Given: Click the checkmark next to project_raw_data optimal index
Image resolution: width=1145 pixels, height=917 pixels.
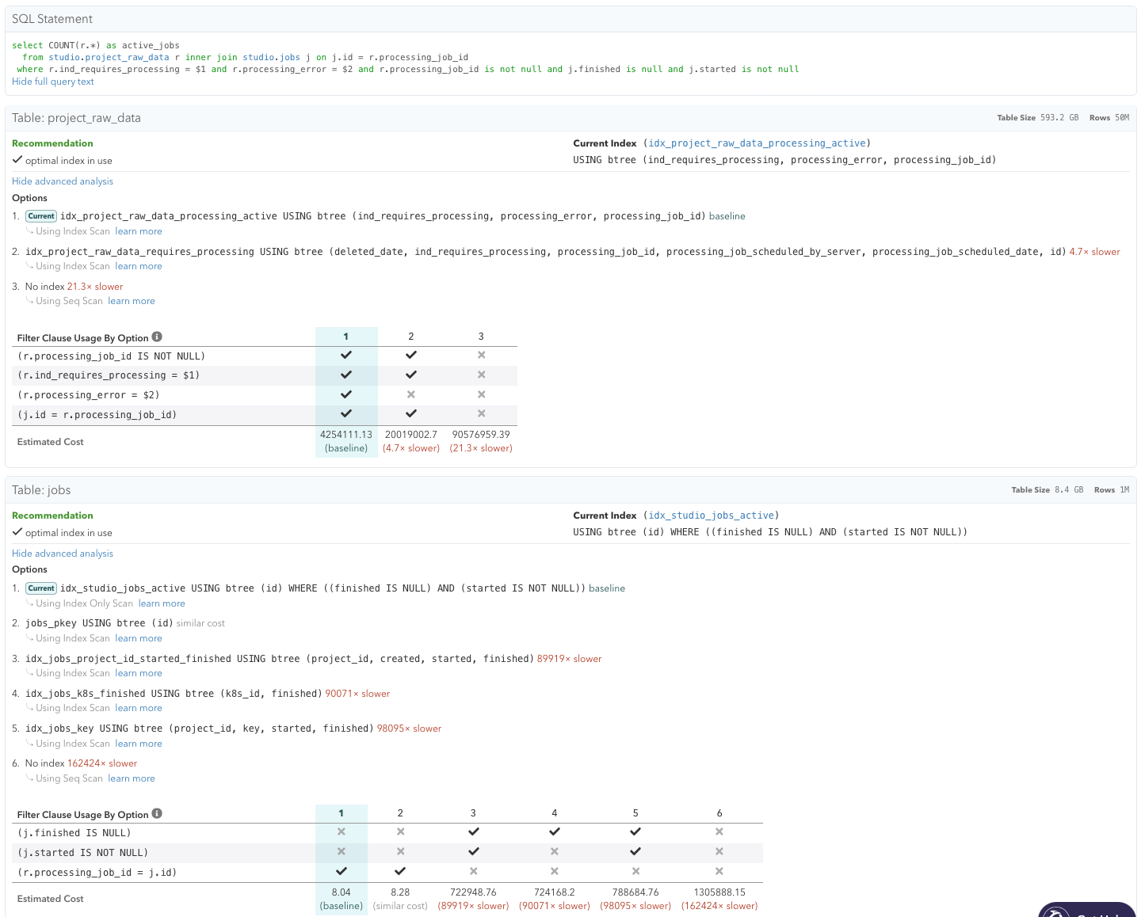Looking at the screenshot, I should 17,160.
